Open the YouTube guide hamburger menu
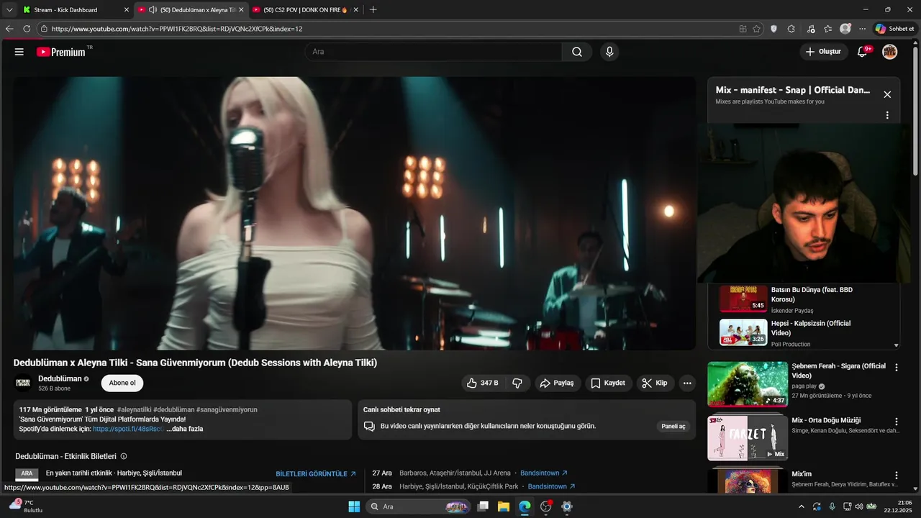Viewport: 921px width, 518px height. (19, 52)
